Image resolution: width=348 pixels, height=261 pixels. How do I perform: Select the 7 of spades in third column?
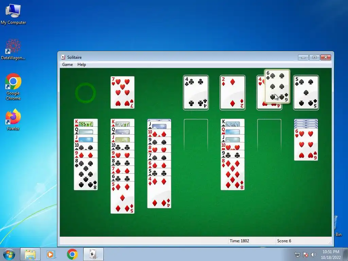coord(159,156)
